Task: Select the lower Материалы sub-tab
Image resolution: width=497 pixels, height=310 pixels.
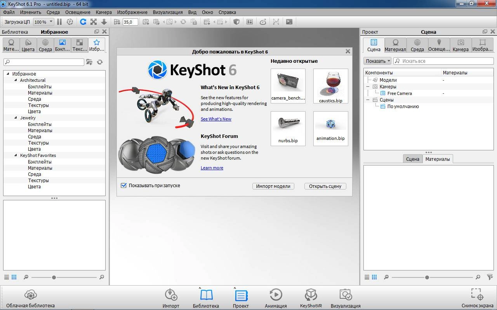Action: (438, 159)
